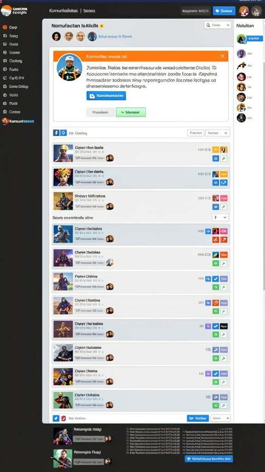Viewport: 265px width, 472px height.
Task: Click the green wrench icon in the third row
Action: tap(224, 207)
